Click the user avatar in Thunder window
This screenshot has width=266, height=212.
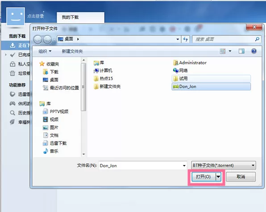click(16, 17)
